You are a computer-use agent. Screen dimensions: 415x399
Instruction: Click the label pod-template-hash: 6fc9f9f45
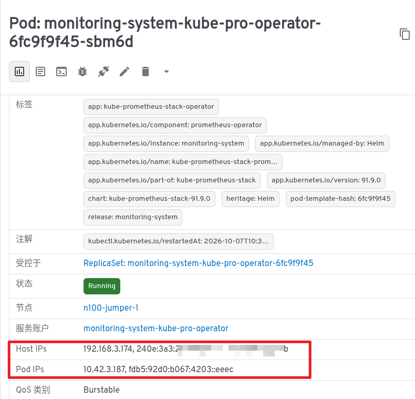[x=340, y=199]
